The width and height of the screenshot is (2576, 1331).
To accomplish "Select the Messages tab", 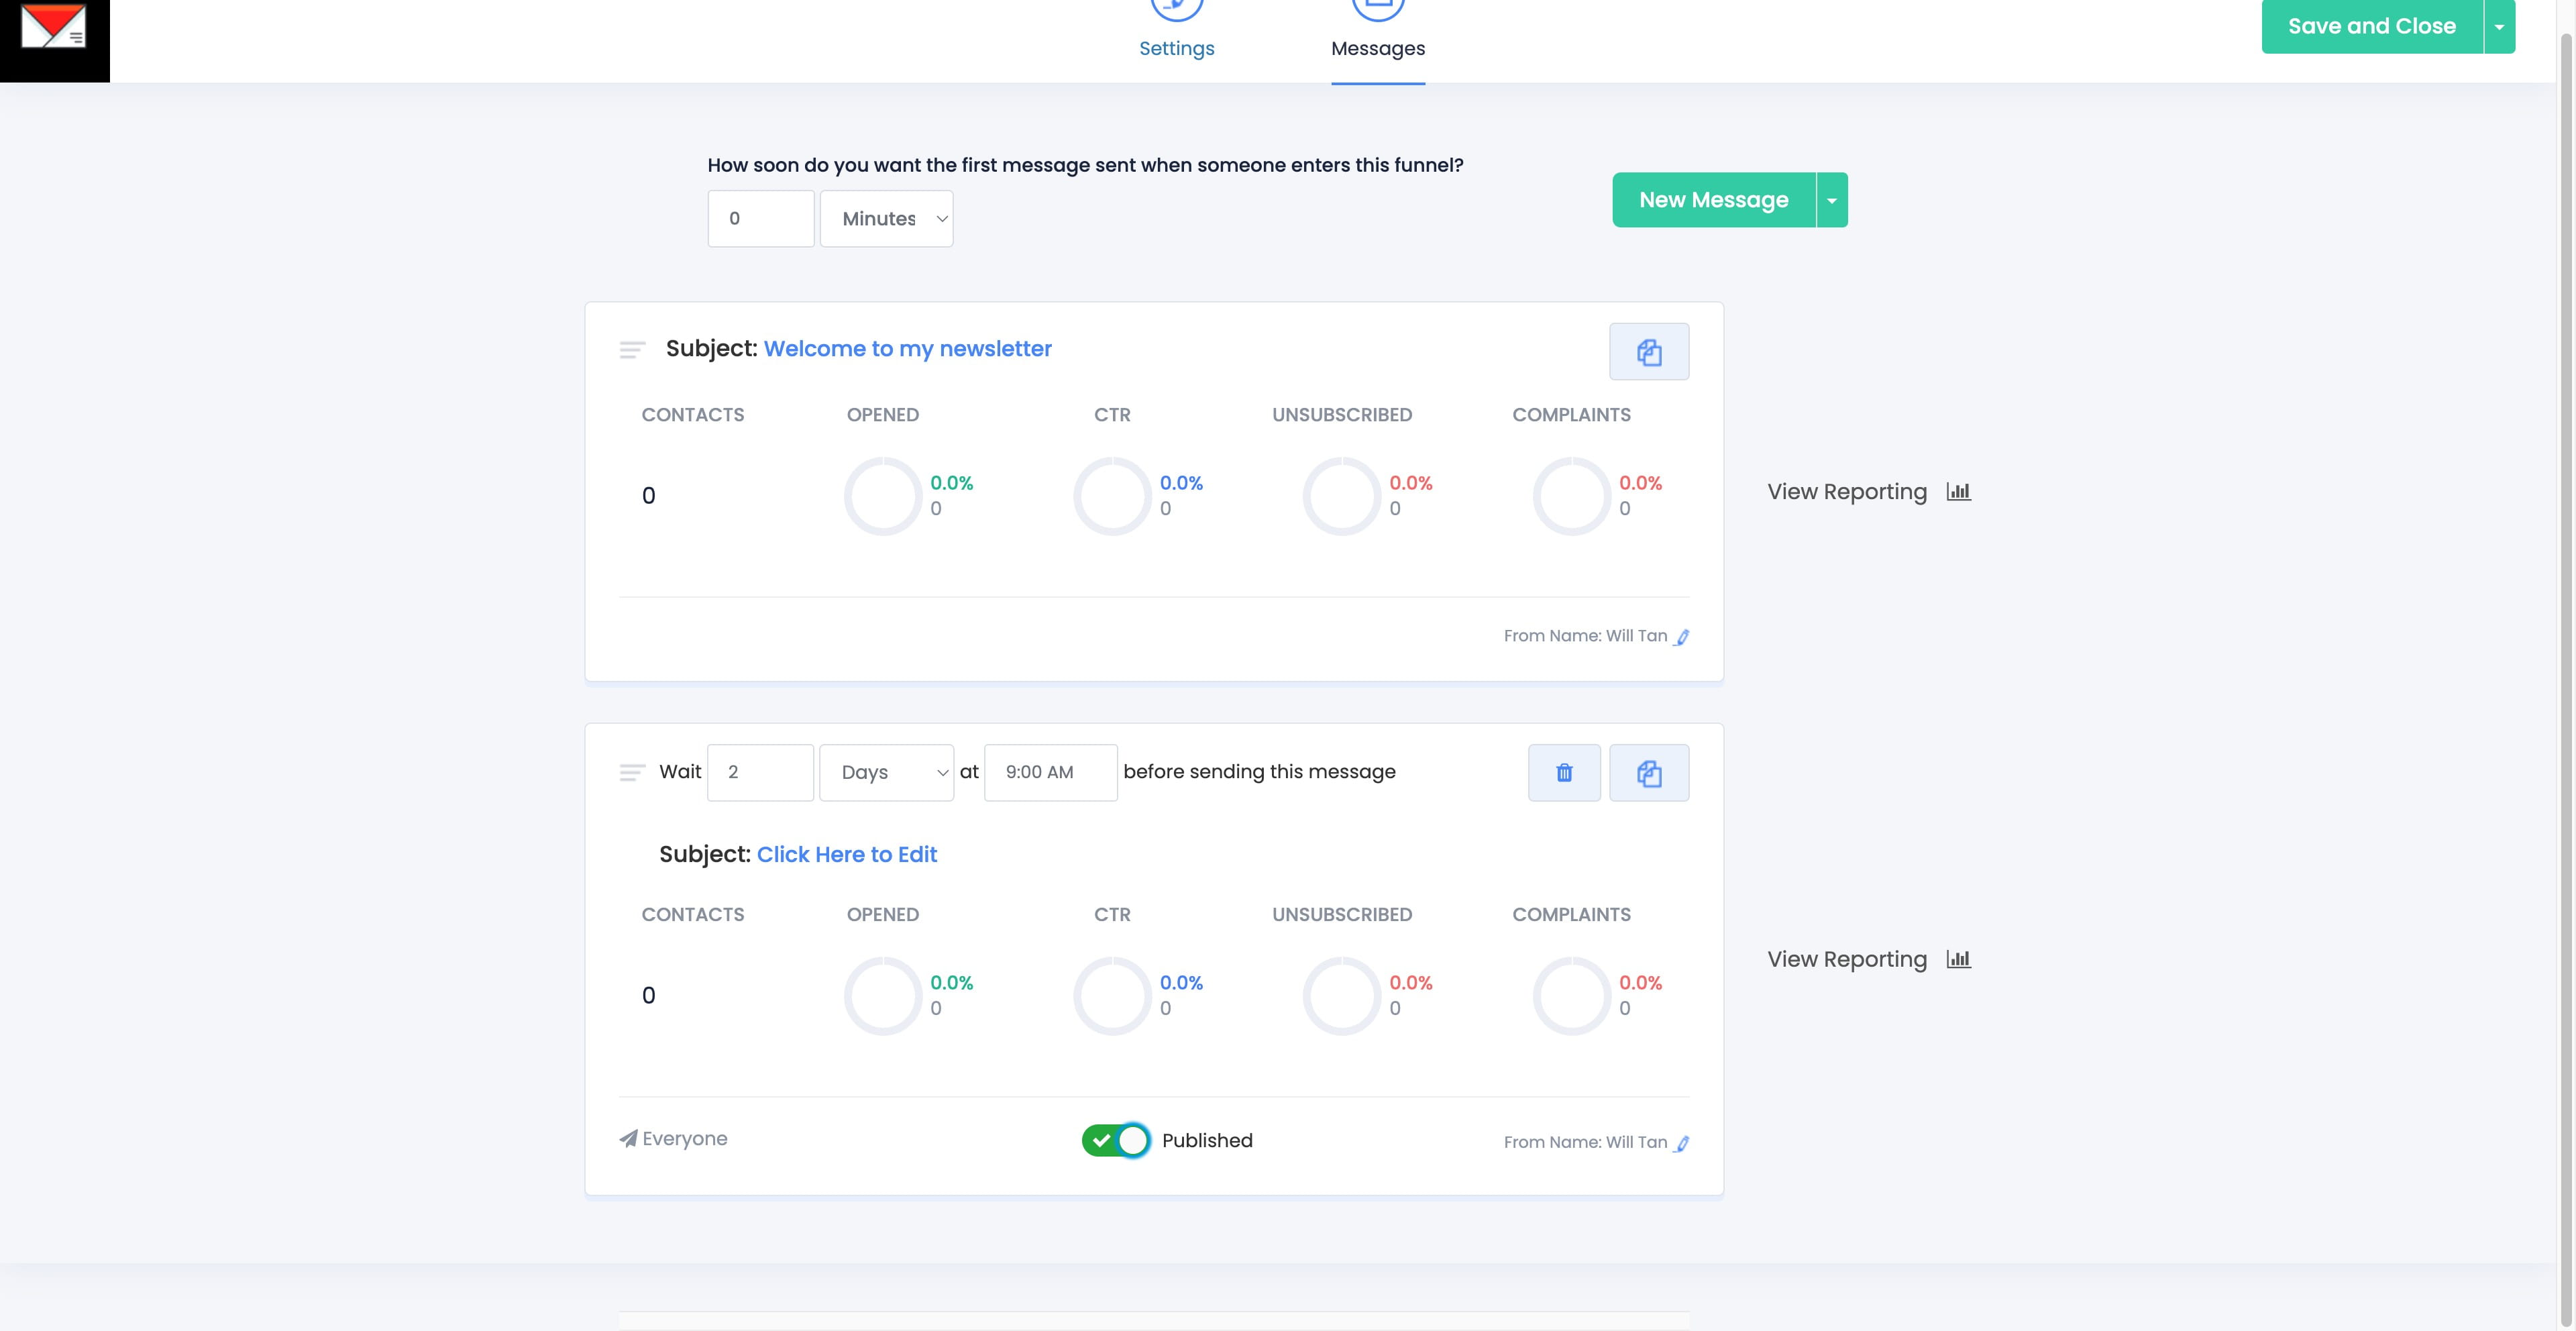I will 1377,48.
